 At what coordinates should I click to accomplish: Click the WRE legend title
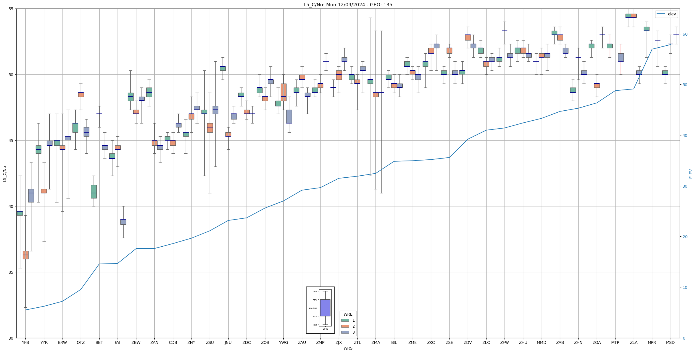tap(348, 314)
